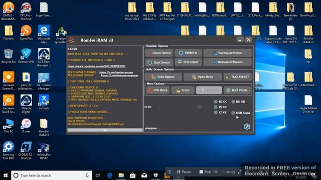Open iTunes desktop shortcut
Image resolution: width=321 pixels, height=180 pixels.
26,125
